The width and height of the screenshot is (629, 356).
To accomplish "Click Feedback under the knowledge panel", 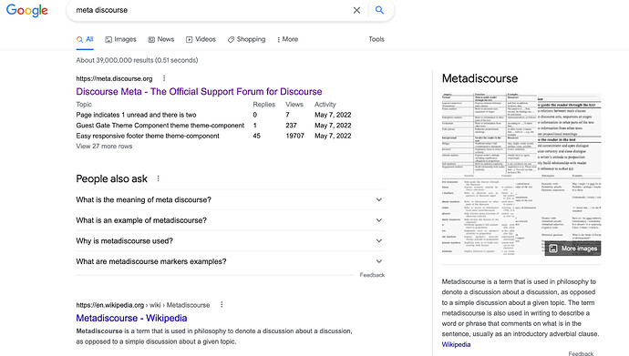I will pos(581,353).
